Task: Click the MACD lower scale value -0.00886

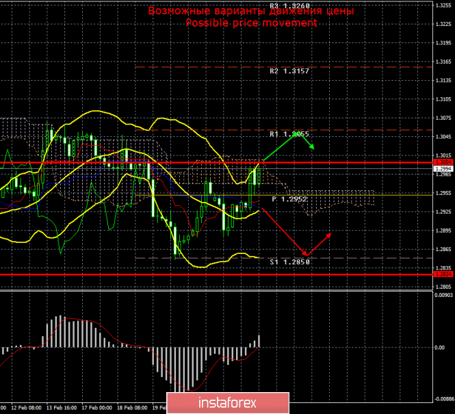Action: coord(443,399)
